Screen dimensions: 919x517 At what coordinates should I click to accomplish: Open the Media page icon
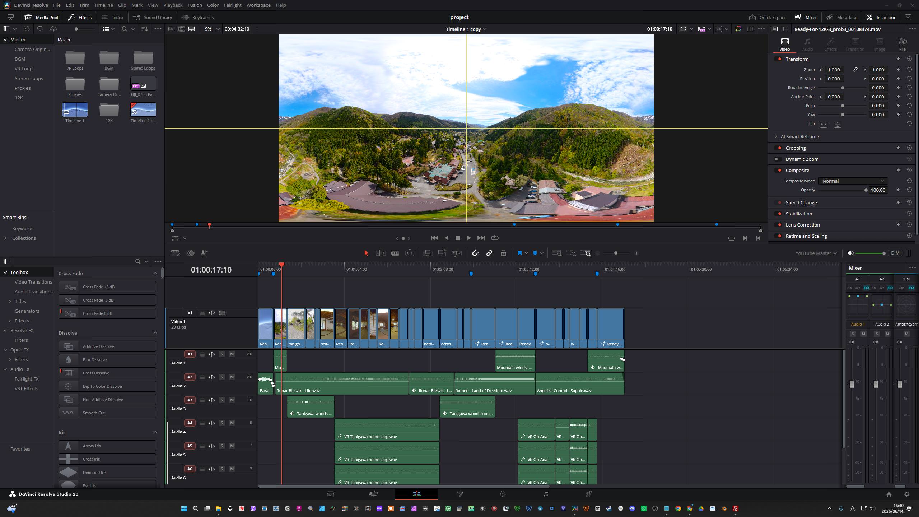pos(331,494)
